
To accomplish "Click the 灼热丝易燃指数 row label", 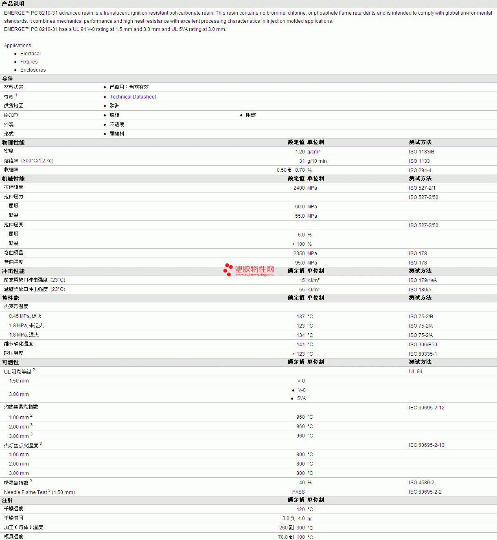I will [x=21, y=407].
